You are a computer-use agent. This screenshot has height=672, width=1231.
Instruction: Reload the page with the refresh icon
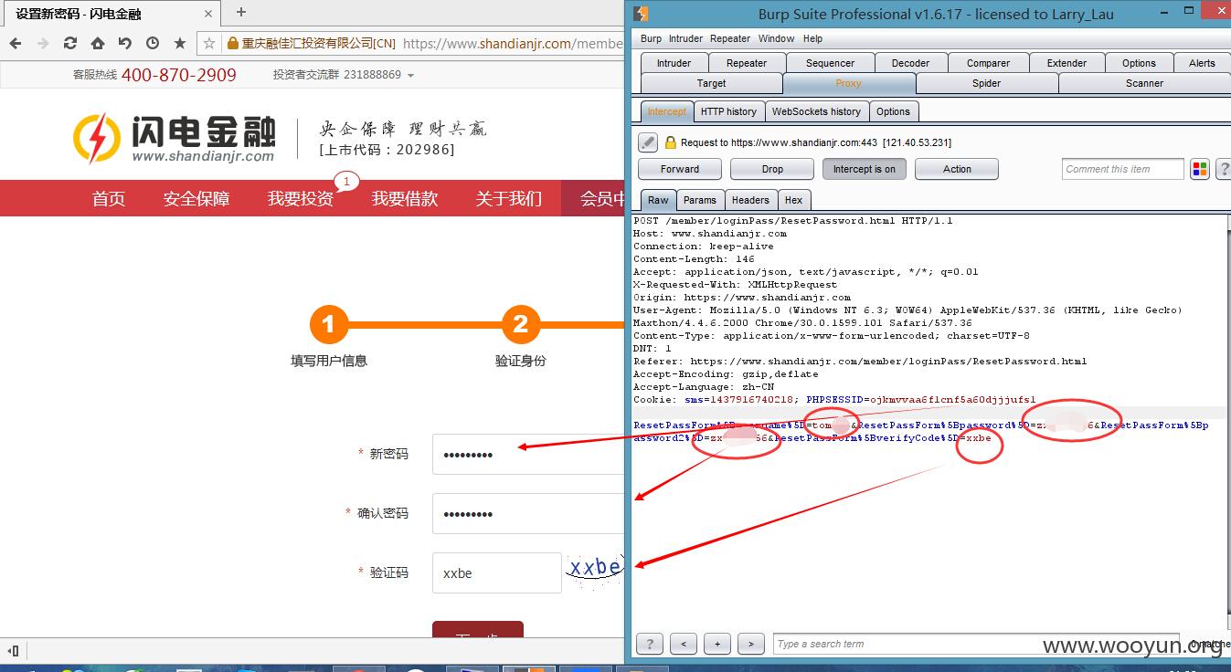coord(70,43)
